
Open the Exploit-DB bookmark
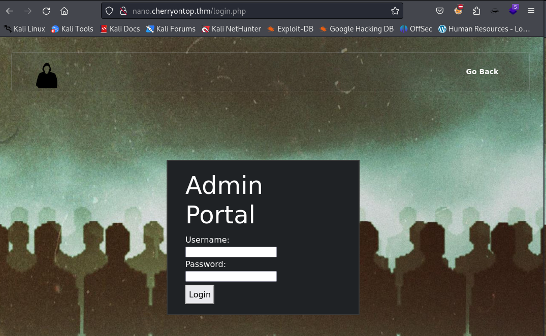290,29
